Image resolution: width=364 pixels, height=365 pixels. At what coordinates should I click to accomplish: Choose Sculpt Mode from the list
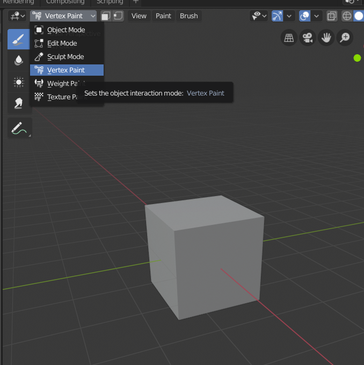67,57
